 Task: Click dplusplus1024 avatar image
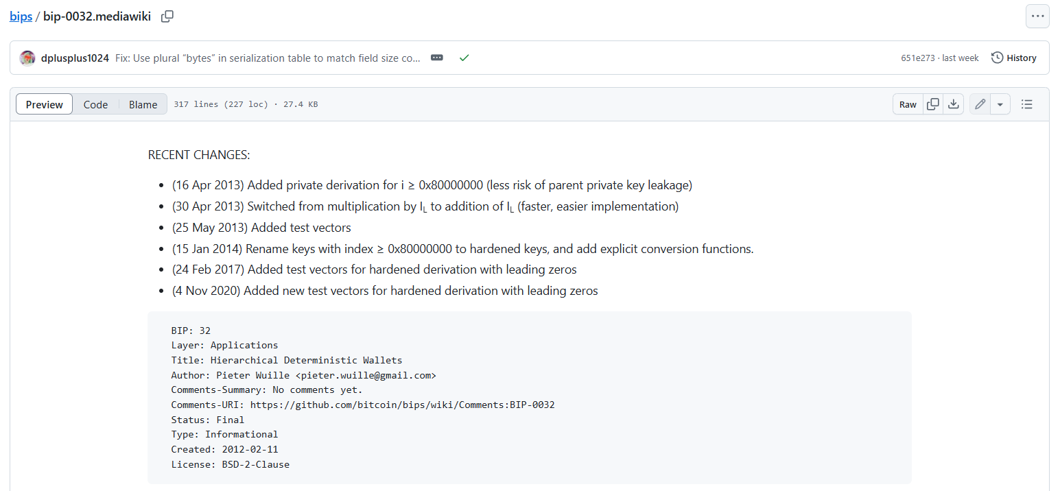coord(27,58)
